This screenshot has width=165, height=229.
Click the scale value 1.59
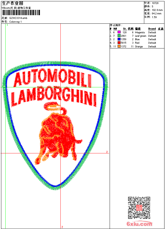click(x=154, y=17)
